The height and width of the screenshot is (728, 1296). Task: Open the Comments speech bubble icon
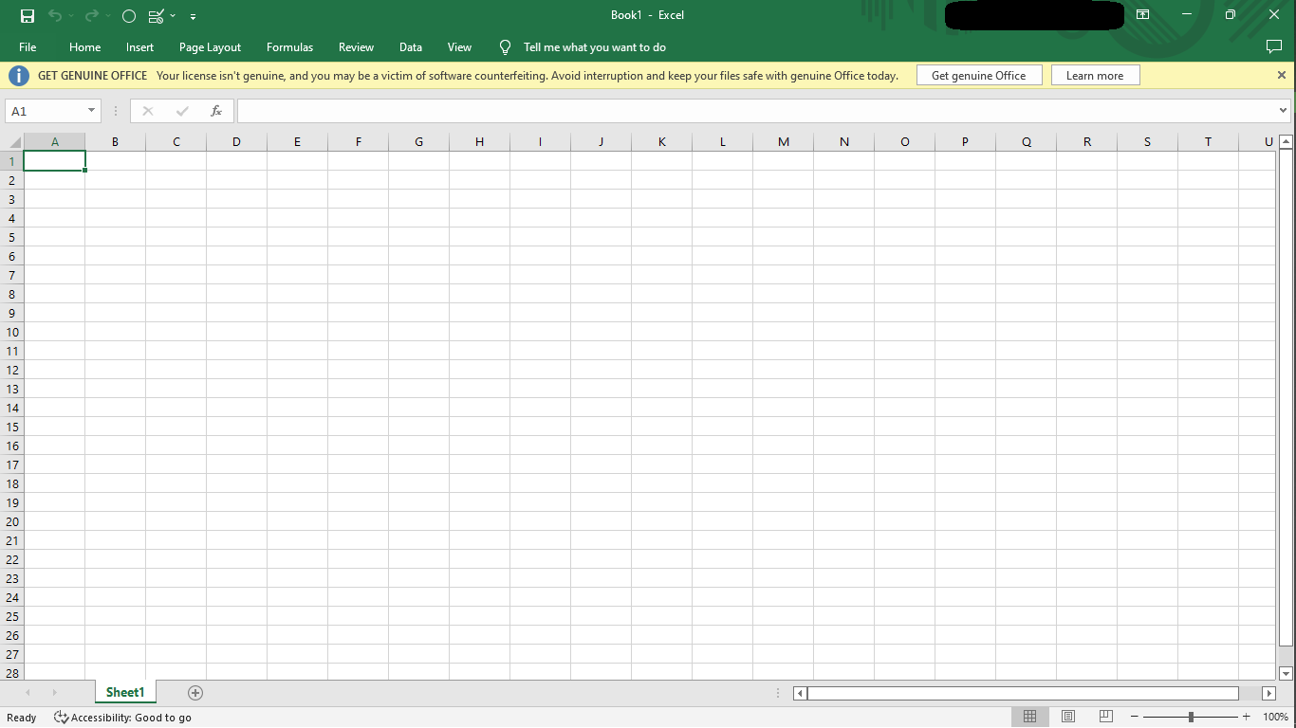1274,46
